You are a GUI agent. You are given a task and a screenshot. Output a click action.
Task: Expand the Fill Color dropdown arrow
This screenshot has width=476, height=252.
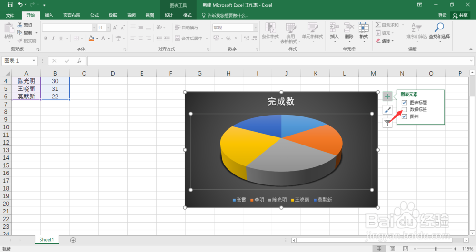pyautogui.click(x=97, y=39)
